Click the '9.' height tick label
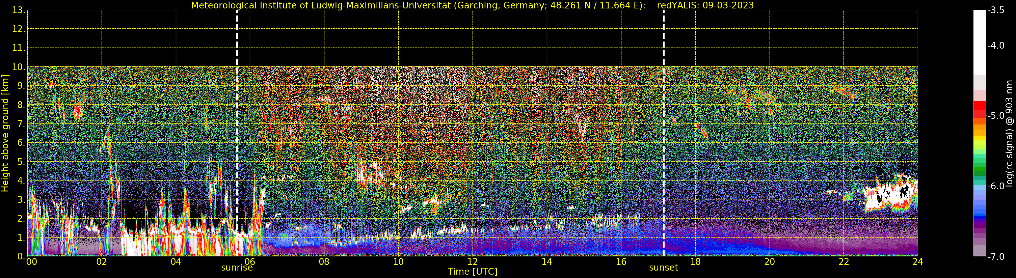This screenshot has width=1016, height=278. (x=21, y=86)
